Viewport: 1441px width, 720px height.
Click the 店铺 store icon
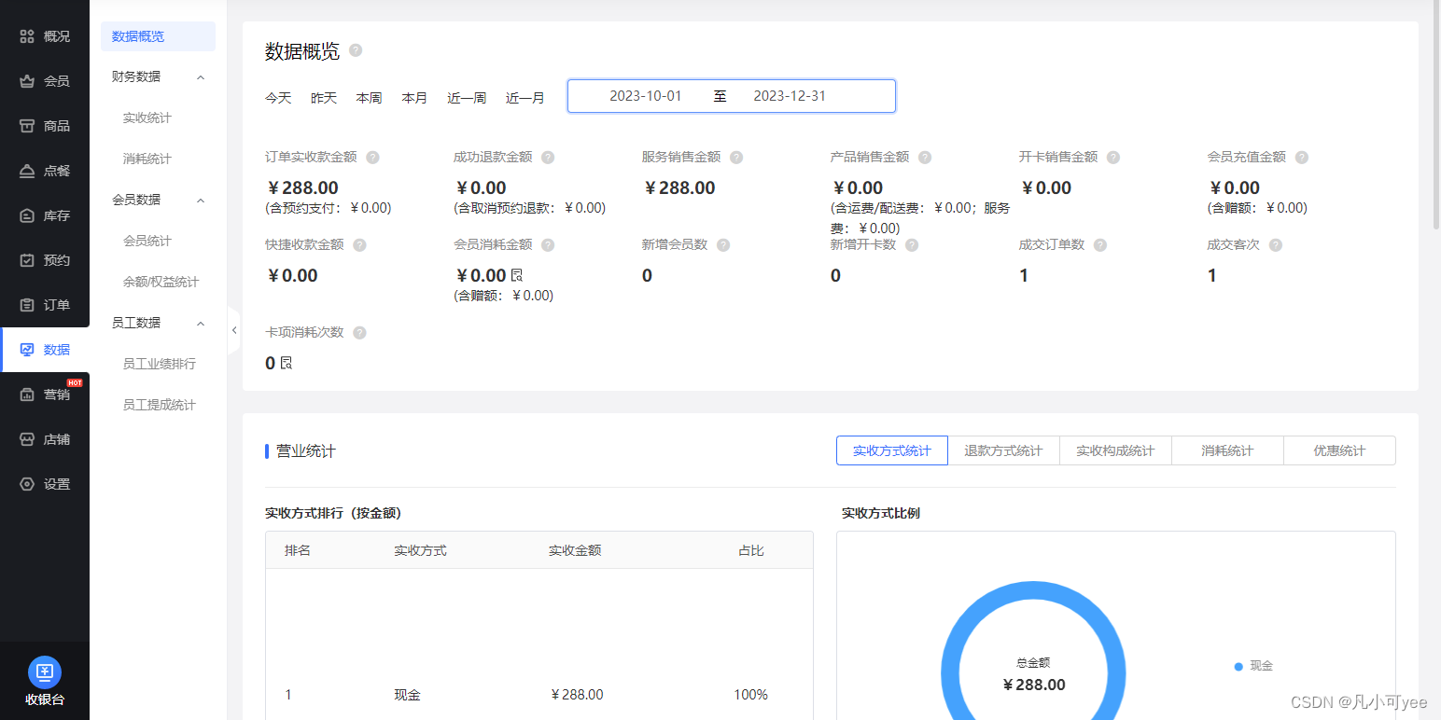click(27, 439)
